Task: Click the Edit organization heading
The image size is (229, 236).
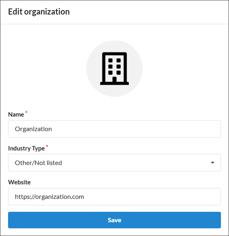Action: (39, 12)
